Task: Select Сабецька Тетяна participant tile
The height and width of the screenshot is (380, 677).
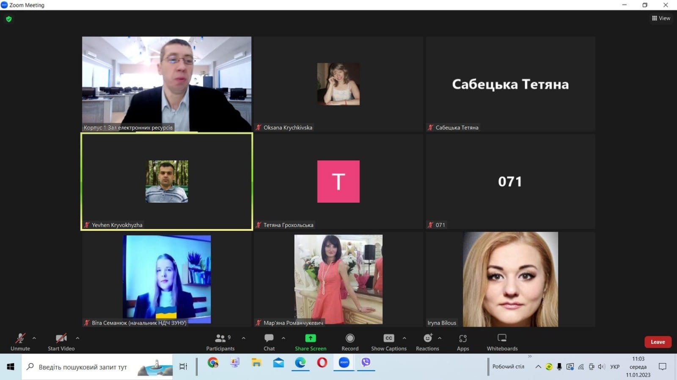Action: click(x=510, y=84)
